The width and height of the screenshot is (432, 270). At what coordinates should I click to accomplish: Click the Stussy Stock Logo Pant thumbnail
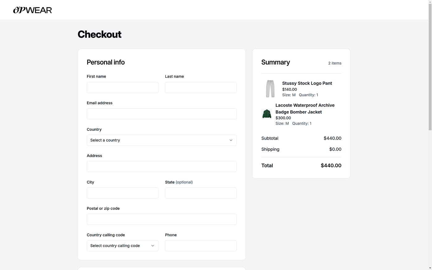click(270, 89)
